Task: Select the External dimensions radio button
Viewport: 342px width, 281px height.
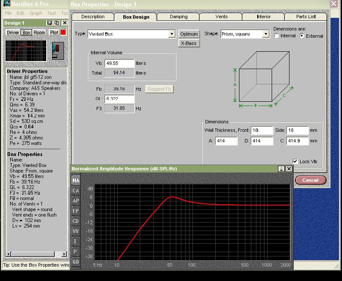Action: point(302,36)
